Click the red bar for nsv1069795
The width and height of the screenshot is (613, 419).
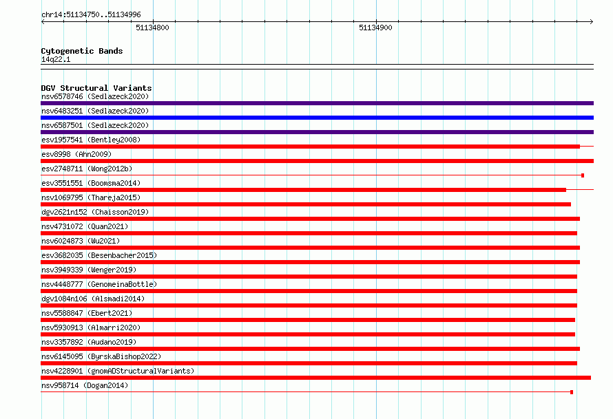tap(306, 204)
